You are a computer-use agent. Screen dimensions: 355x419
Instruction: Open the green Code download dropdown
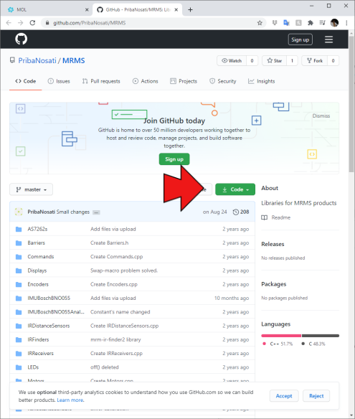[235, 189]
